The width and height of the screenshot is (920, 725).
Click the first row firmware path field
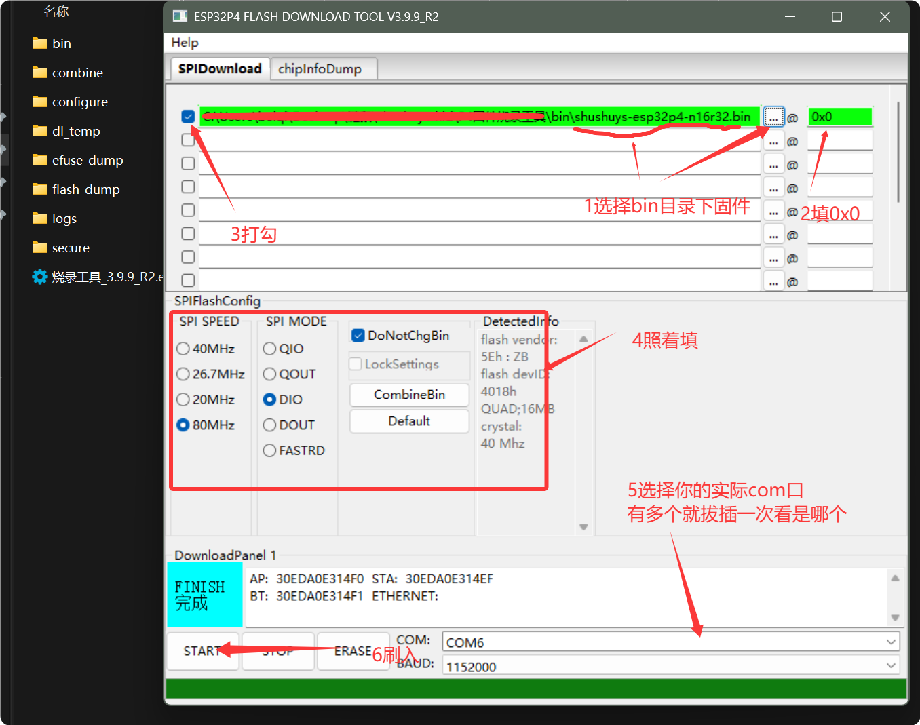click(x=480, y=117)
